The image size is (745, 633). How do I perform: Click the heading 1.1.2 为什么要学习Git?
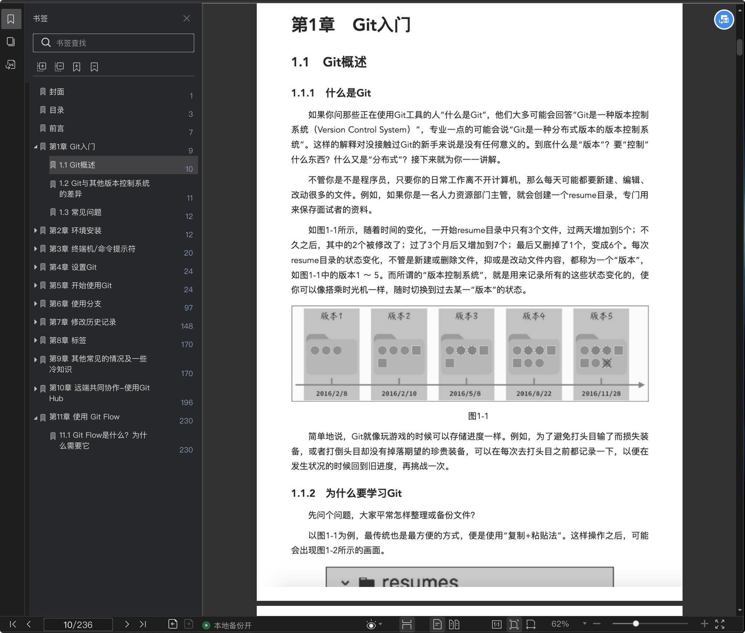click(347, 493)
